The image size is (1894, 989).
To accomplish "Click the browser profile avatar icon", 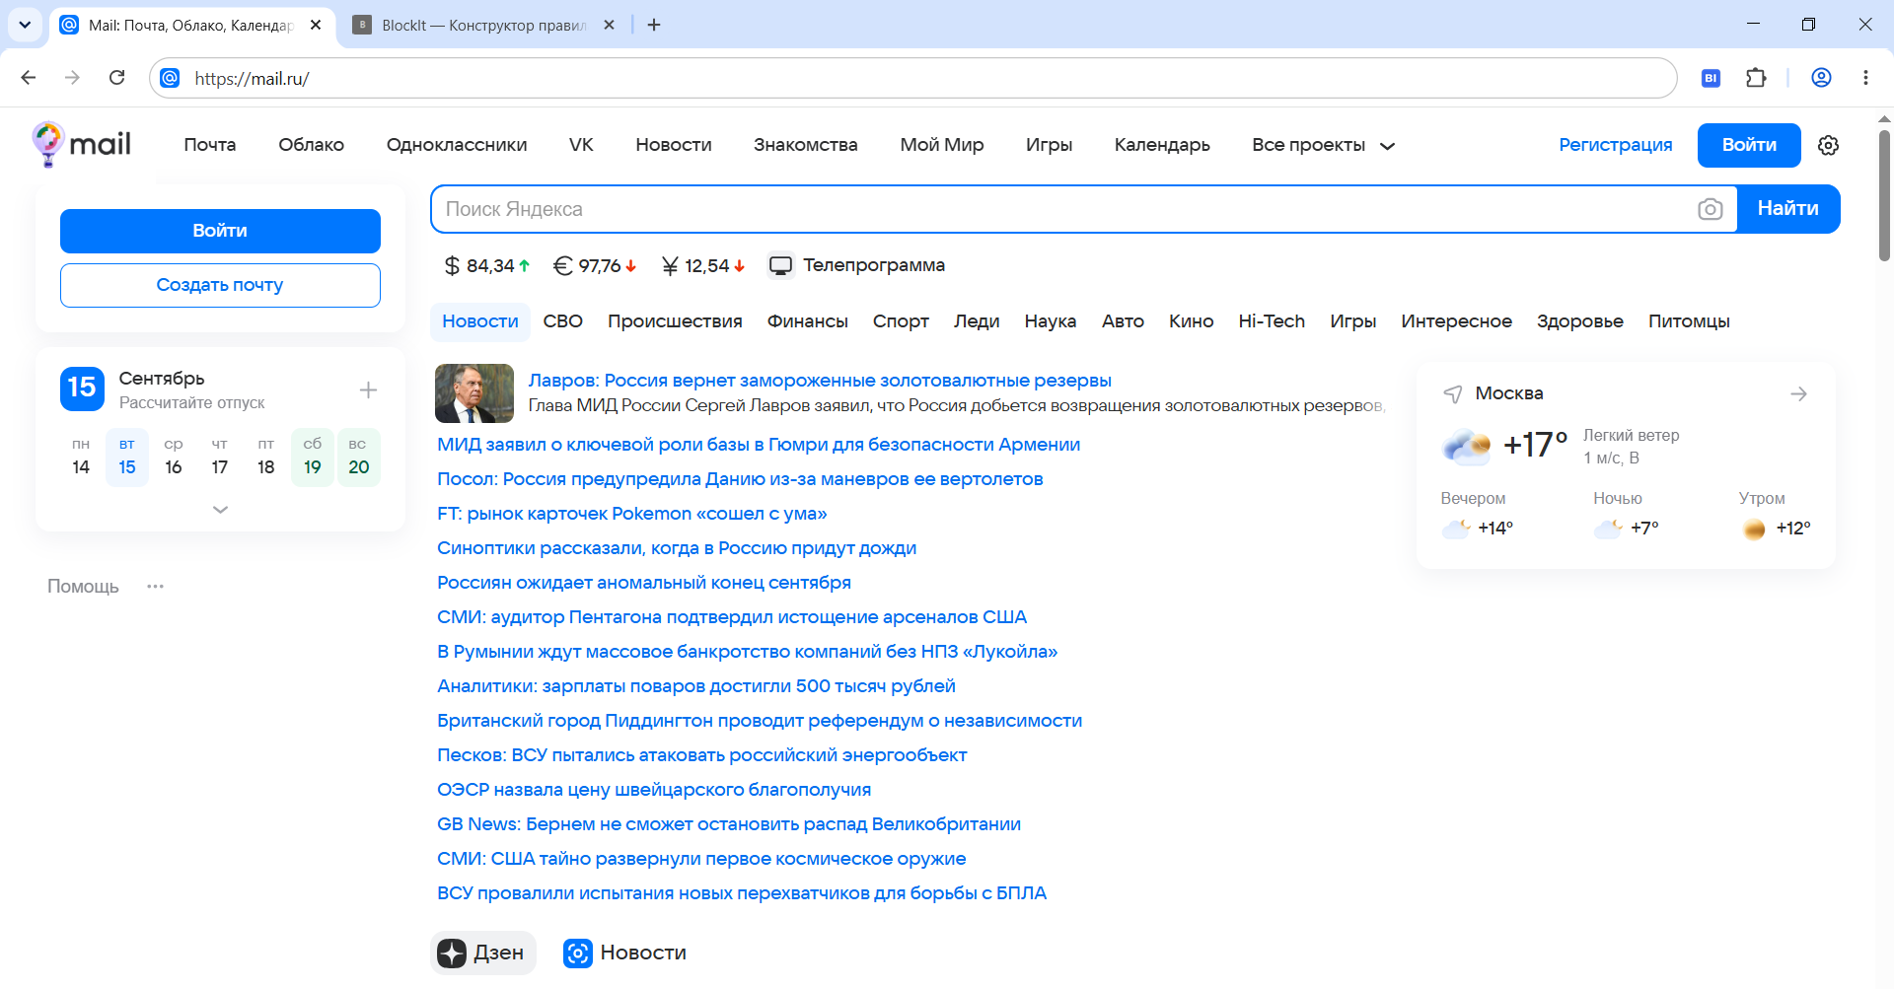I will [1821, 78].
